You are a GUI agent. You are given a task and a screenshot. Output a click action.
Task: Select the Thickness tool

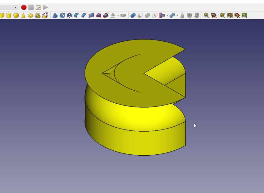123,16
